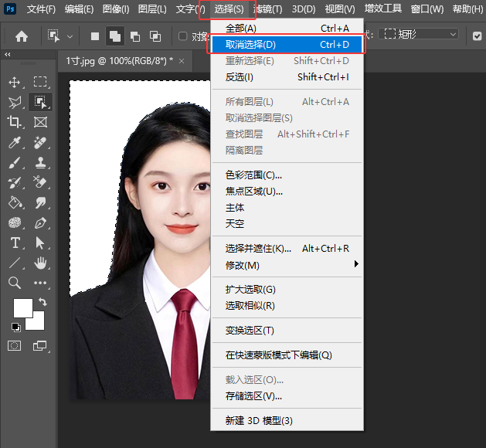Open tool preset picker dropdown arrow
Viewport: 486px width, 448px height.
point(70,36)
